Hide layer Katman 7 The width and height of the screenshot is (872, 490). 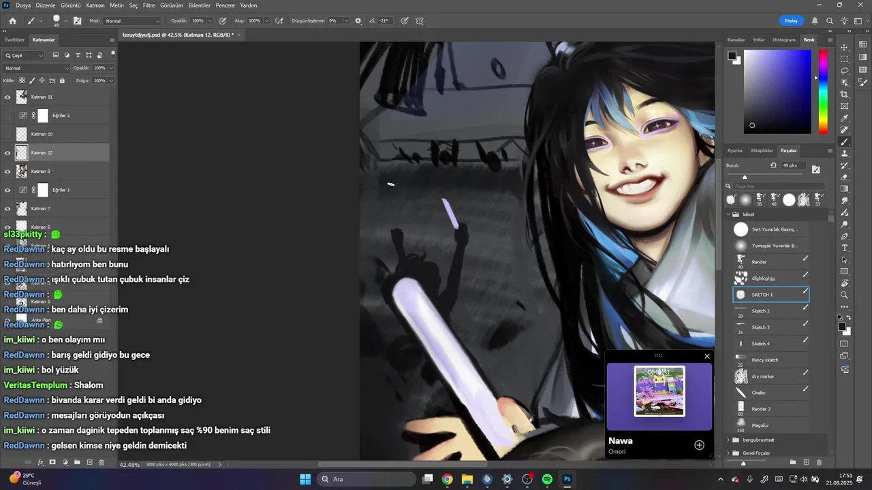(7, 209)
